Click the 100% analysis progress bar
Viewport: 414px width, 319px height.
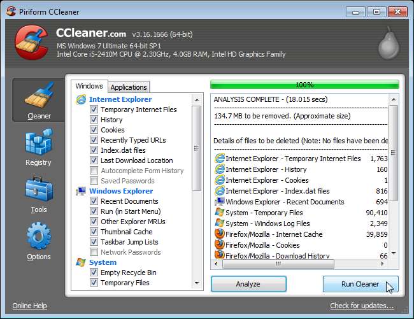(x=304, y=85)
